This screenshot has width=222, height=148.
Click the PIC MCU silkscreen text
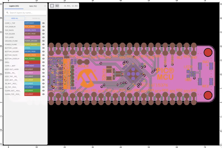pos(165,74)
